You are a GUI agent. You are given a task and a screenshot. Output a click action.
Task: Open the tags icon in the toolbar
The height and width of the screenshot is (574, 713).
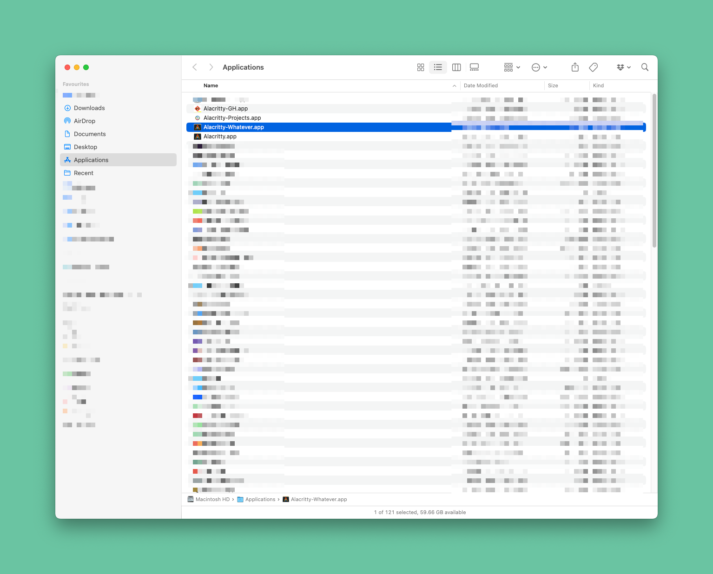click(x=593, y=67)
